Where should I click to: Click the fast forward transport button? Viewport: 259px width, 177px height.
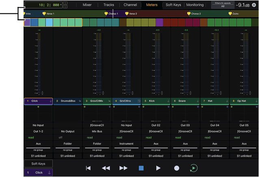tap(123, 168)
